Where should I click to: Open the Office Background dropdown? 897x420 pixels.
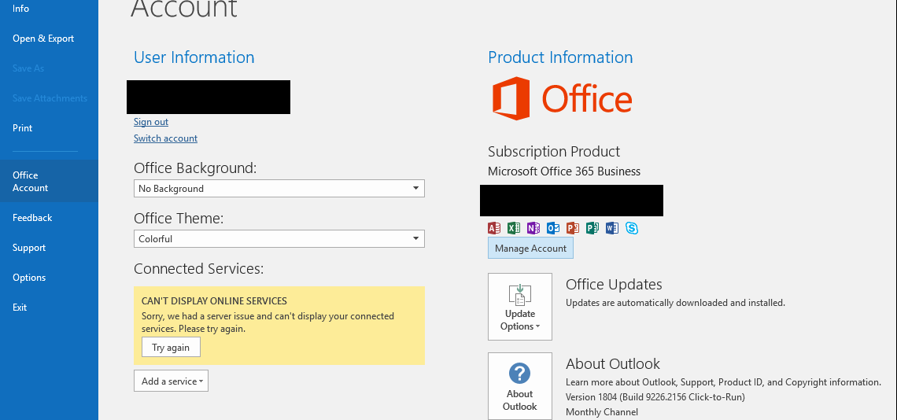[x=279, y=189]
